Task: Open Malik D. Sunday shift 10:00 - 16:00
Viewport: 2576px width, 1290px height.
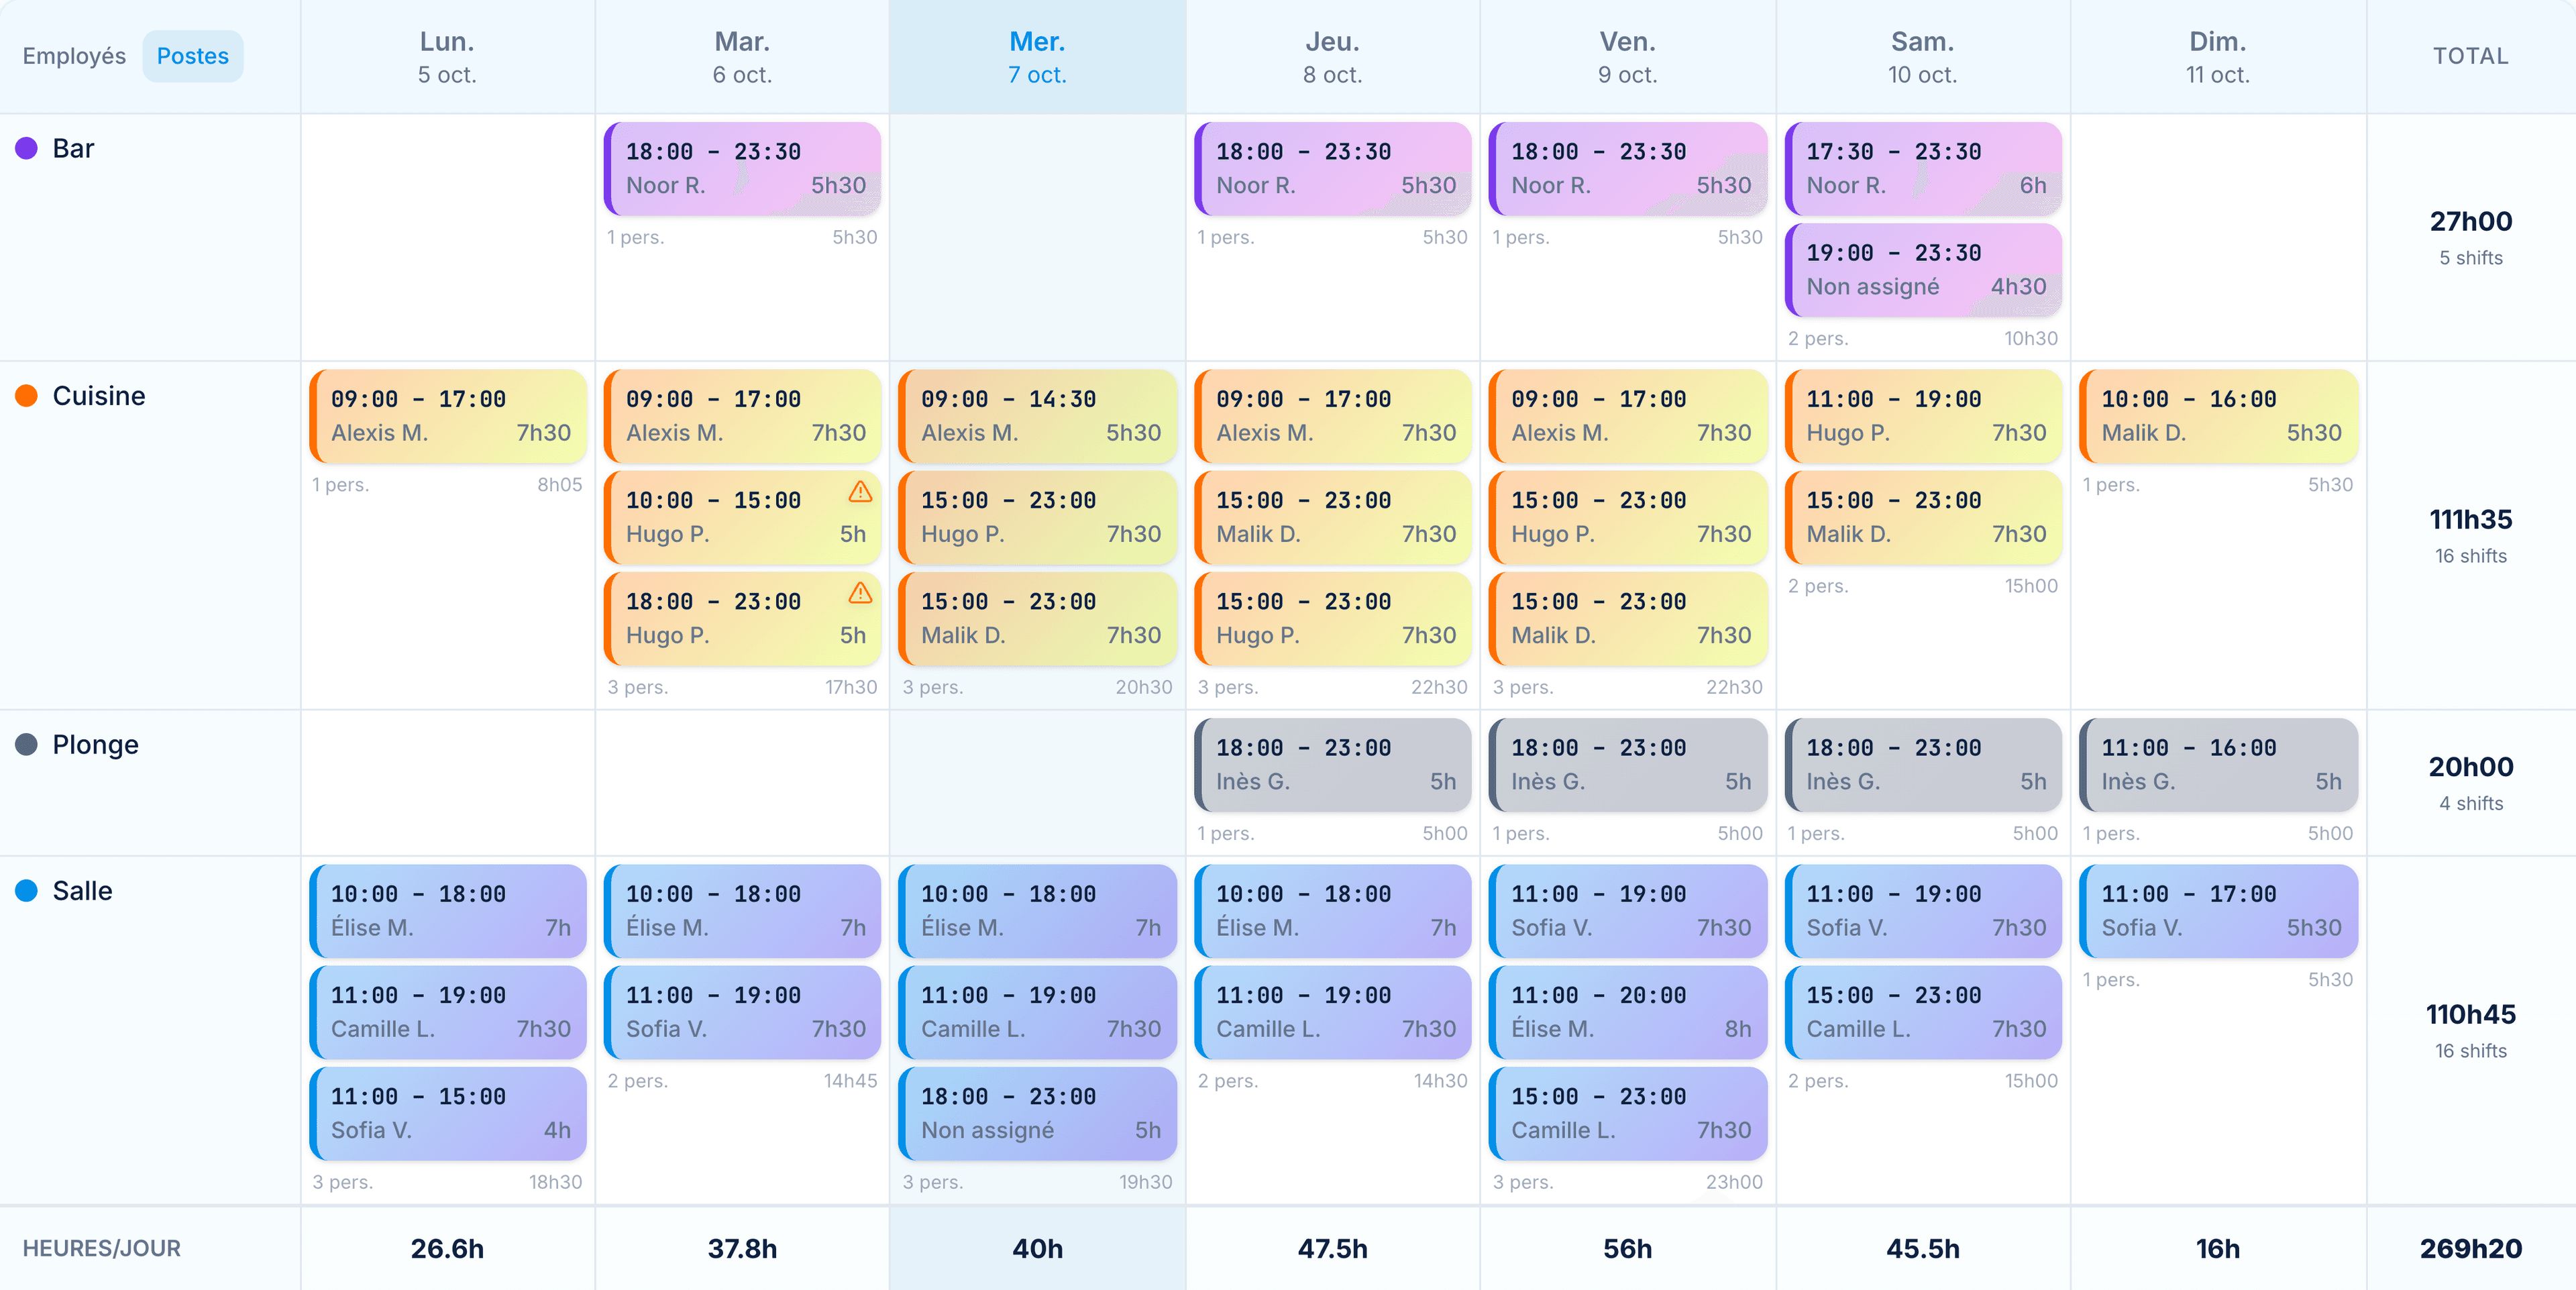Action: pos(2218,416)
